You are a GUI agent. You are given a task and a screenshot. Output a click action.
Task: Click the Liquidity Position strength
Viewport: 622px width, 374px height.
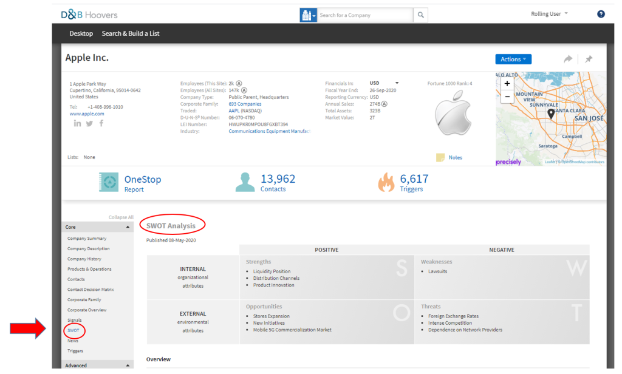[272, 271]
